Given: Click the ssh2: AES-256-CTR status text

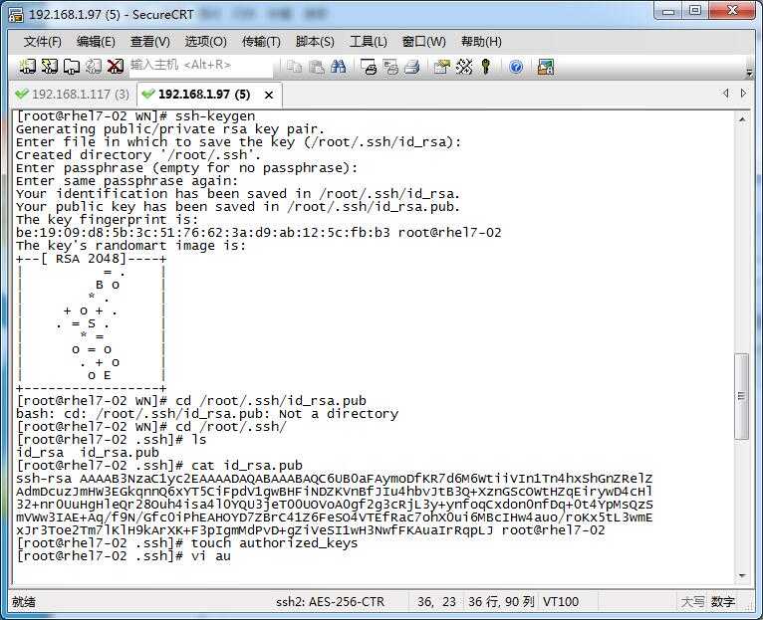Looking at the screenshot, I should point(330,602).
